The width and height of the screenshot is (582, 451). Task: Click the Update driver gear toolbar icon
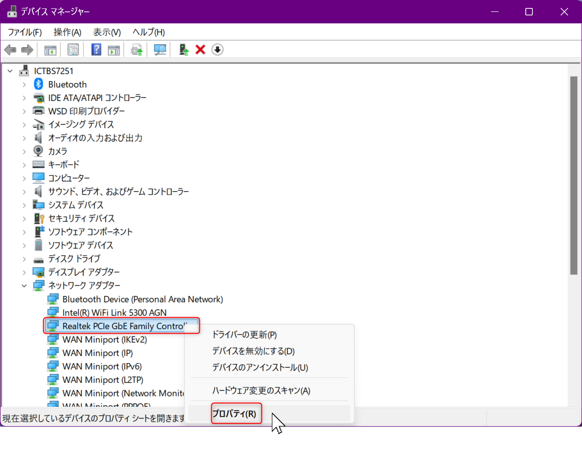(x=137, y=49)
